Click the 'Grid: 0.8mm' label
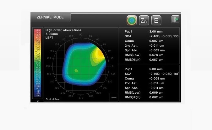Image resolution: width=212 pixels, height=130 pixels. 53,99
